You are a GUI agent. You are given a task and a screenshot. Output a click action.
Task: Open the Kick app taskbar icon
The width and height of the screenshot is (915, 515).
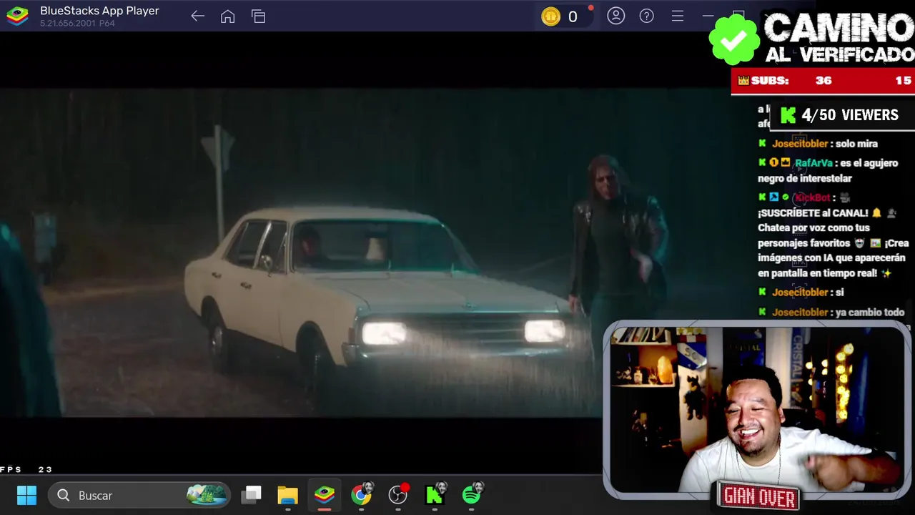tap(435, 495)
